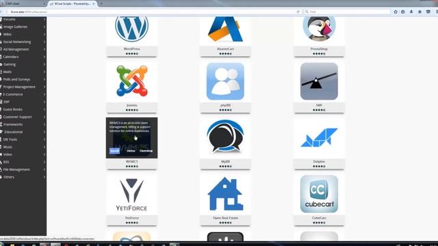
Task: Switch to the first browser tab
Action: 23,3
